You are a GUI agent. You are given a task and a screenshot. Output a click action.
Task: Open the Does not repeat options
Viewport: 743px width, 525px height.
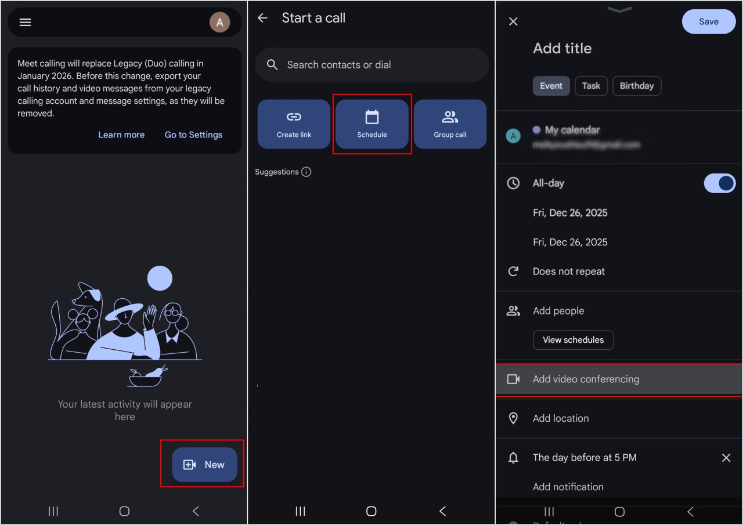click(x=568, y=271)
